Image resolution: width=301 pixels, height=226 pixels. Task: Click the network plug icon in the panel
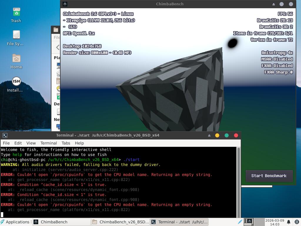[x=240, y=222]
